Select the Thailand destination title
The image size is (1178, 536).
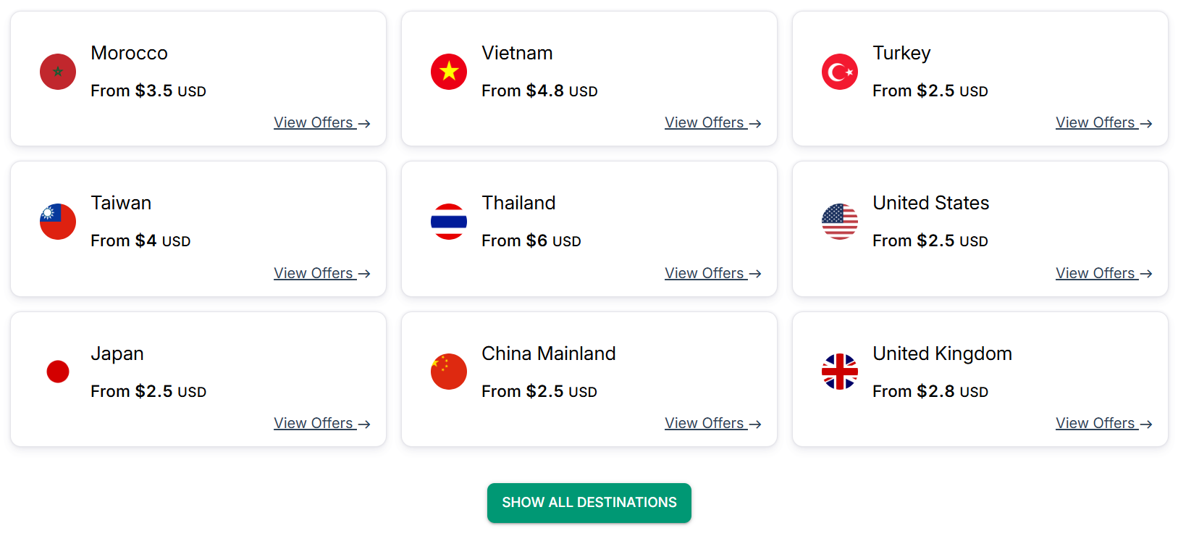coord(518,203)
